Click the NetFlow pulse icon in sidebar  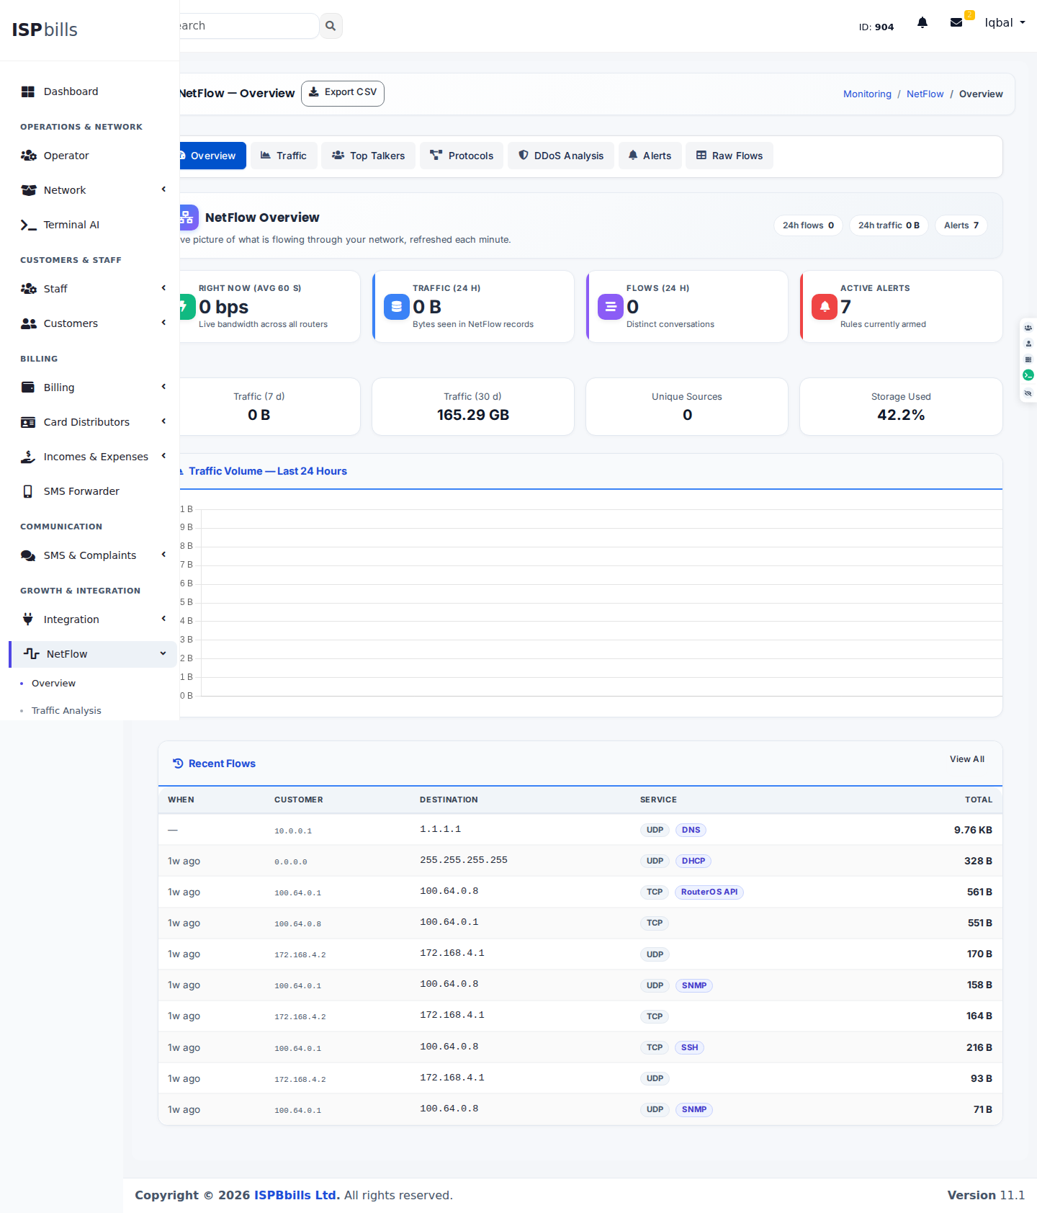click(x=31, y=654)
